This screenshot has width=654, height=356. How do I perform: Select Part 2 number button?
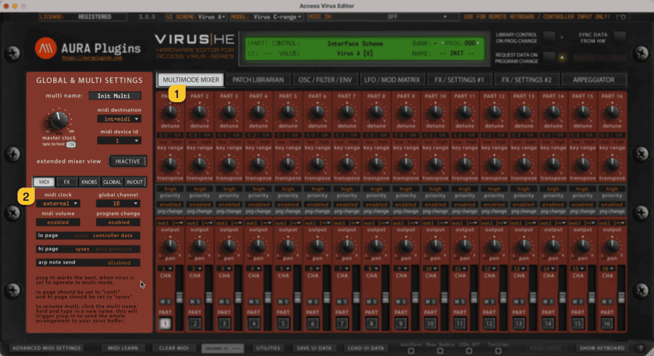(x=195, y=323)
